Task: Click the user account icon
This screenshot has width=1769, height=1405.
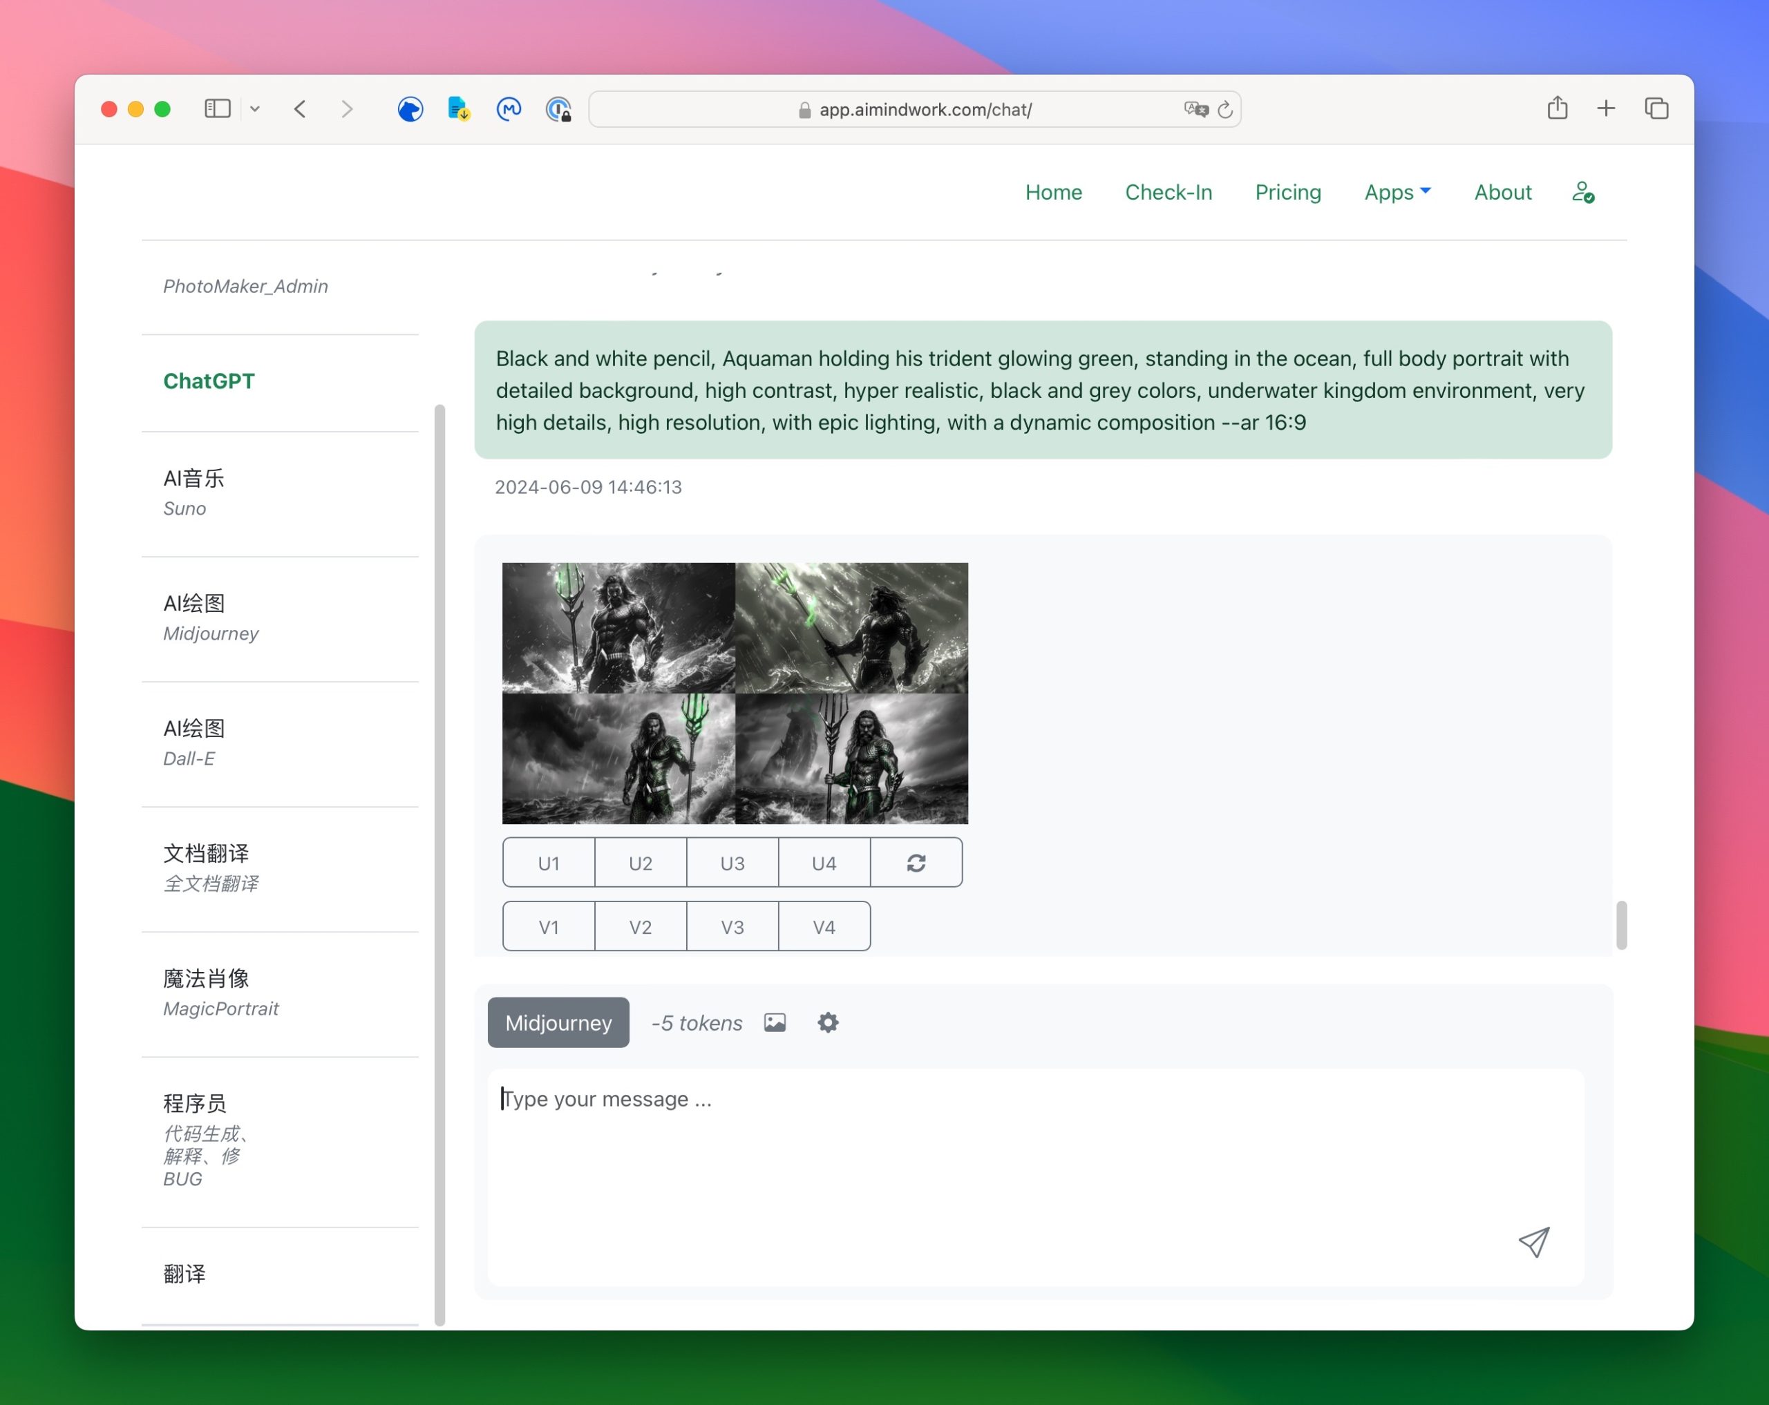Action: point(1582,192)
